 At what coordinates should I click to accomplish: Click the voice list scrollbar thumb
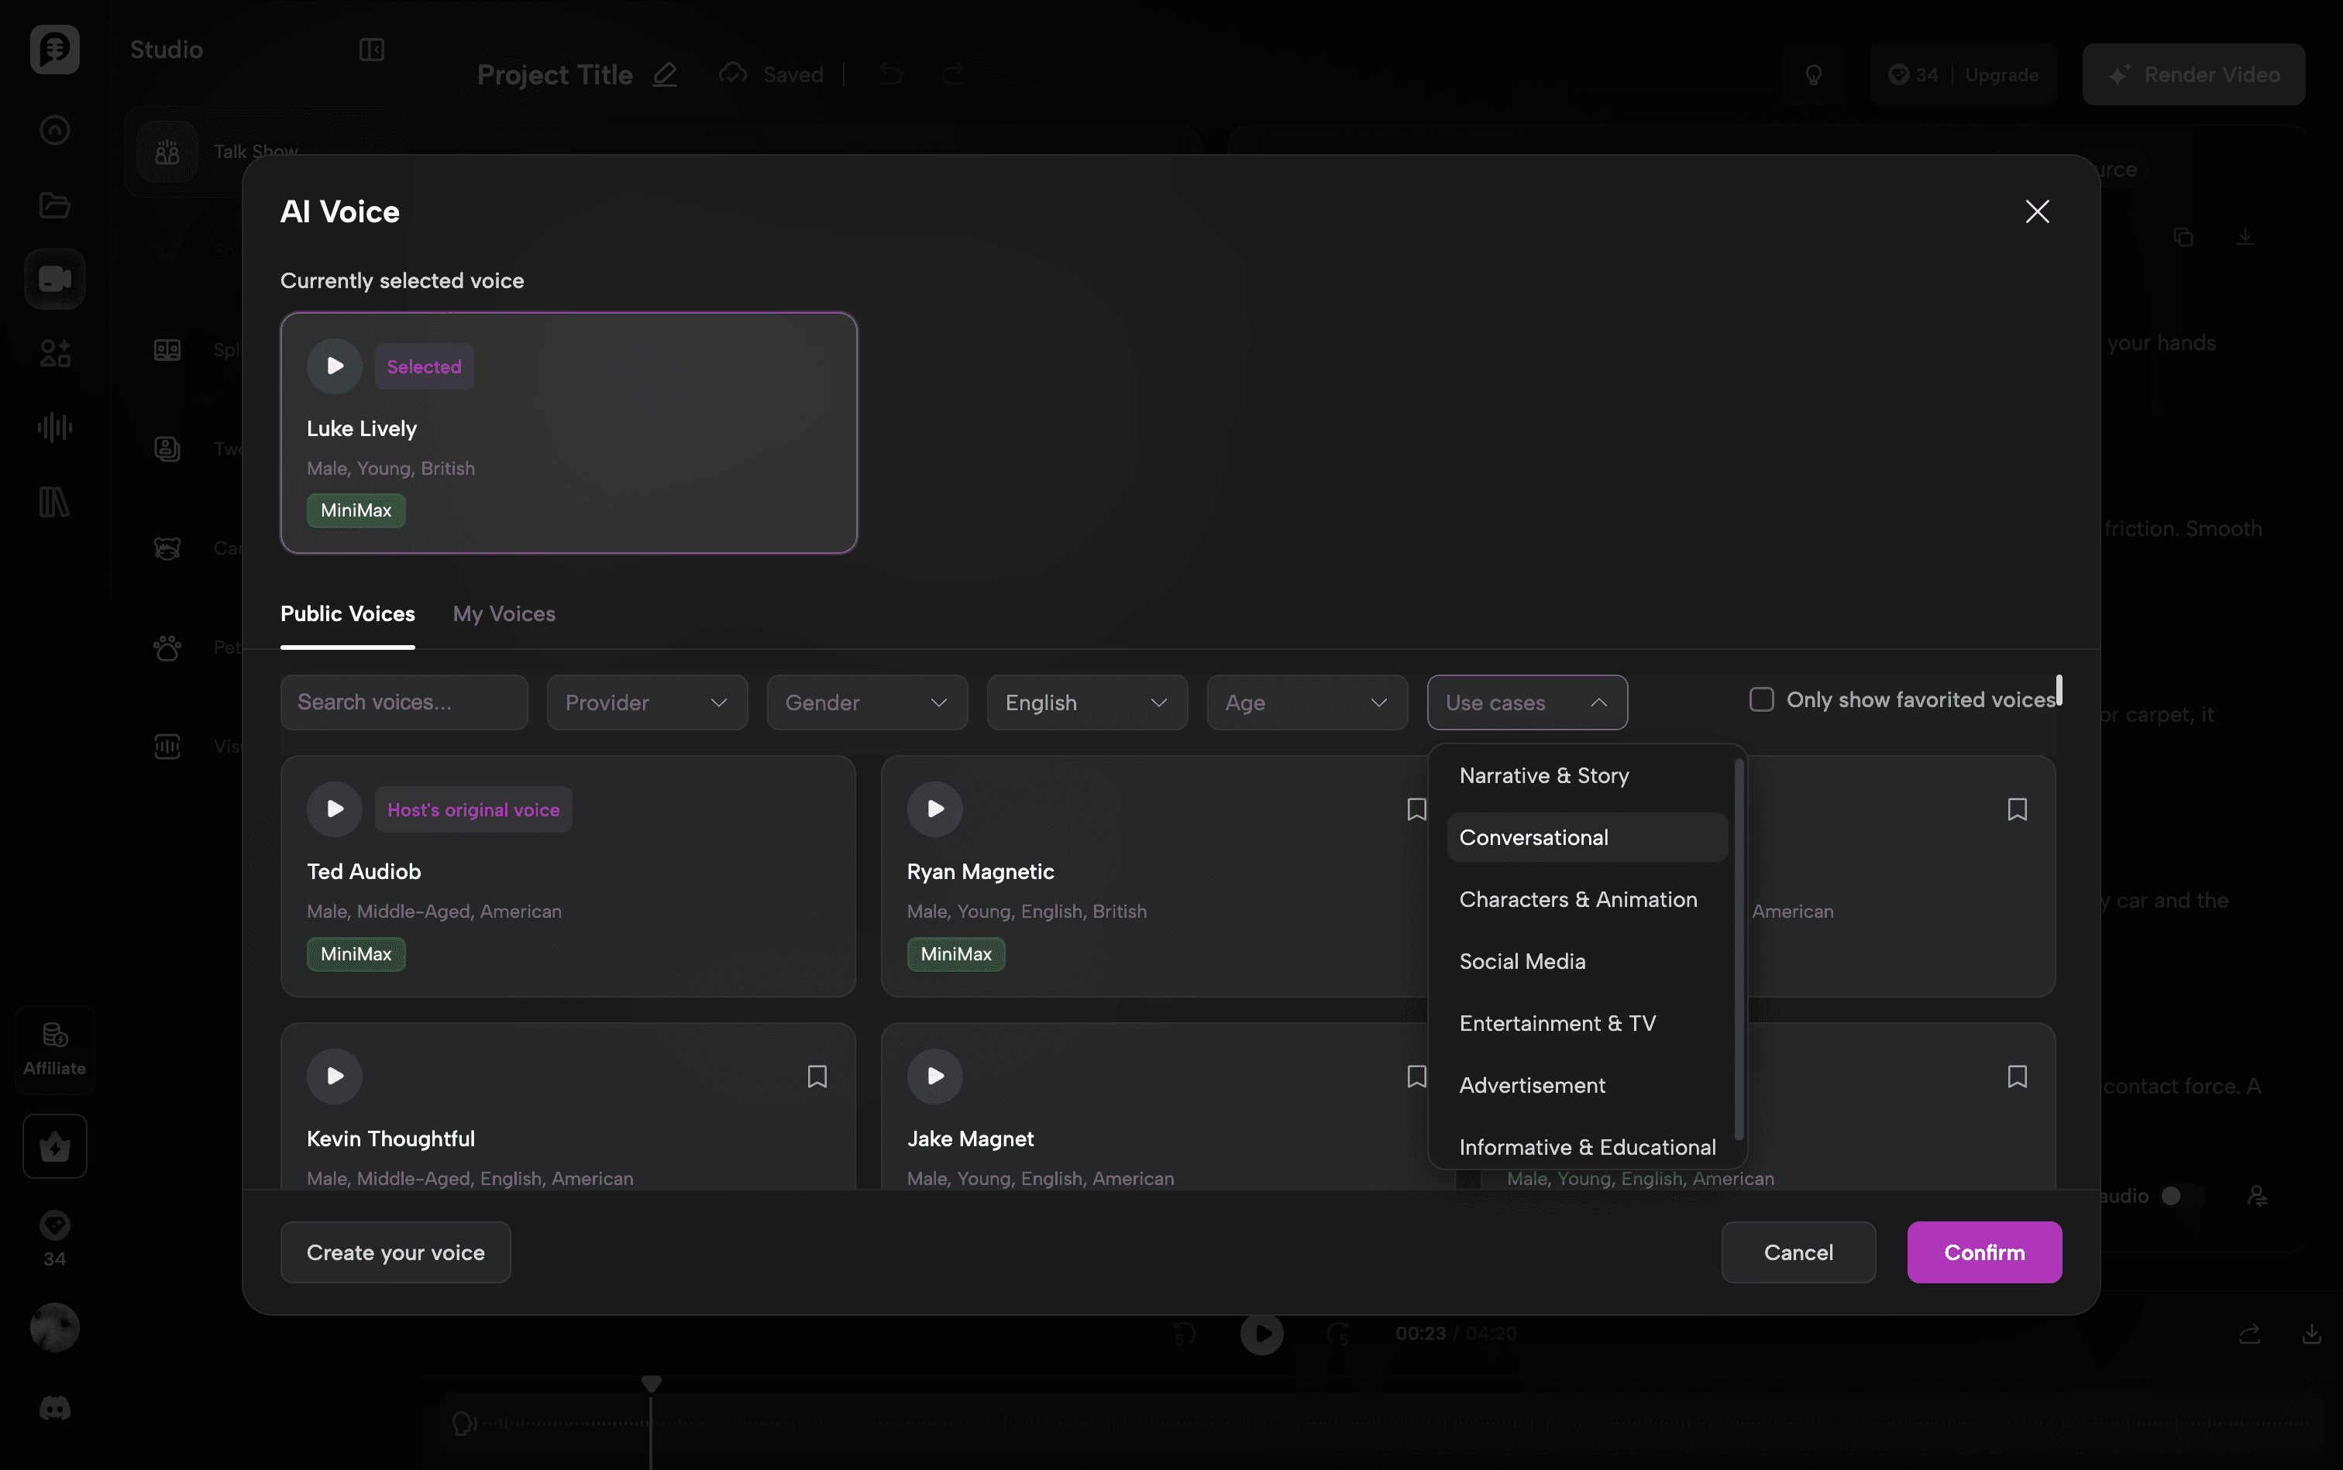pyautogui.click(x=2059, y=690)
